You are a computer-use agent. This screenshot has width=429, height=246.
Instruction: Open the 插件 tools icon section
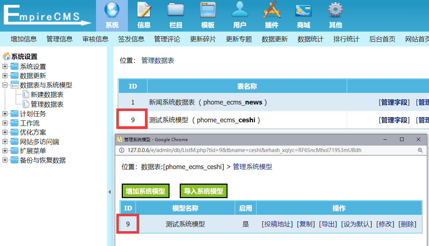(271, 16)
